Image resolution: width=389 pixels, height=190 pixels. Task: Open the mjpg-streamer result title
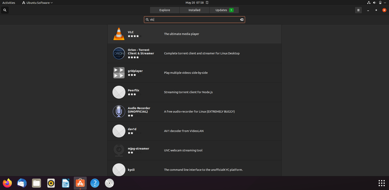[x=138, y=149]
